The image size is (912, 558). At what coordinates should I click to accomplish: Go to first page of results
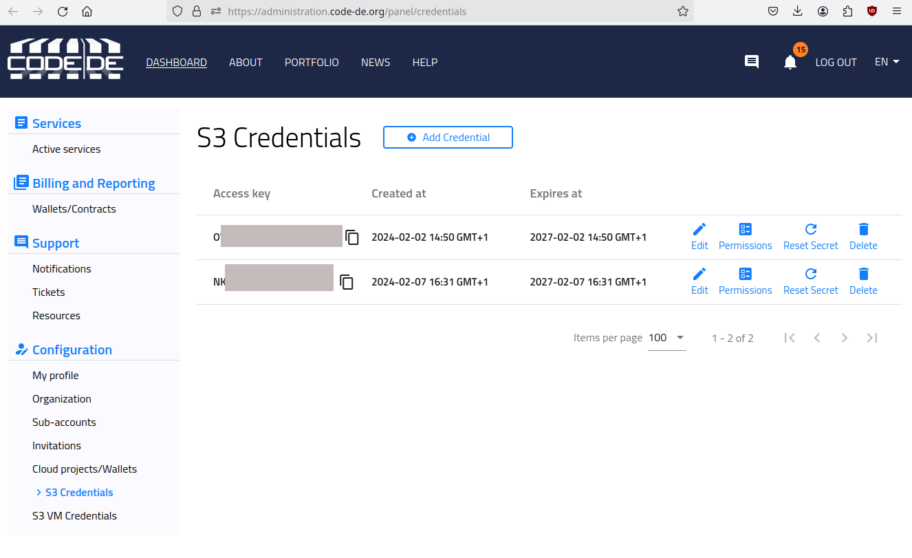click(x=790, y=338)
